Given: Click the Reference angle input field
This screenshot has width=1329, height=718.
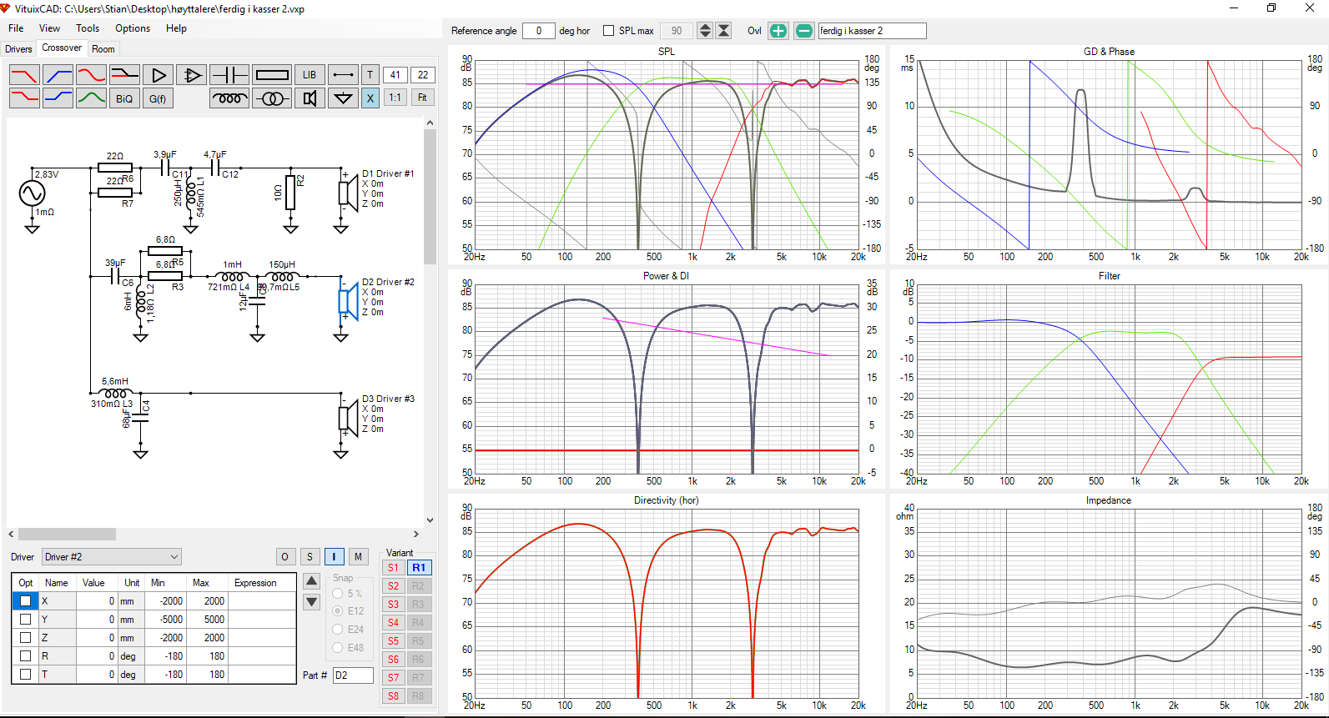Looking at the screenshot, I should point(539,31).
